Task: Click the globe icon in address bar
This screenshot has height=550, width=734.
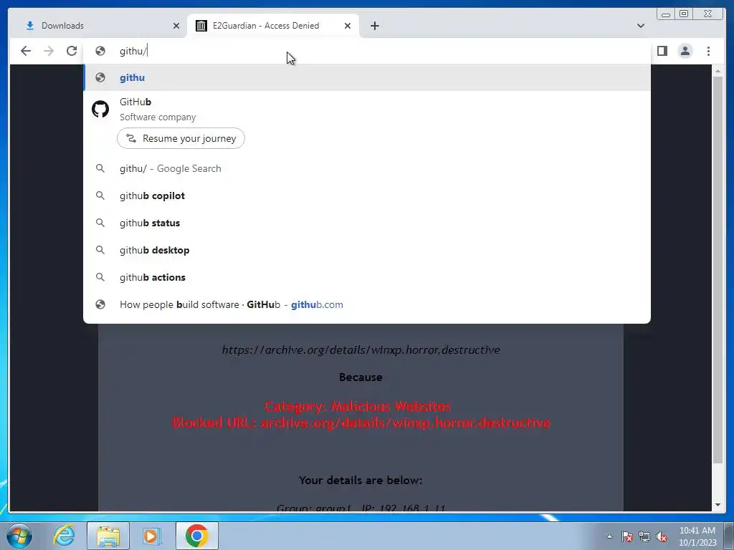Action: click(100, 51)
